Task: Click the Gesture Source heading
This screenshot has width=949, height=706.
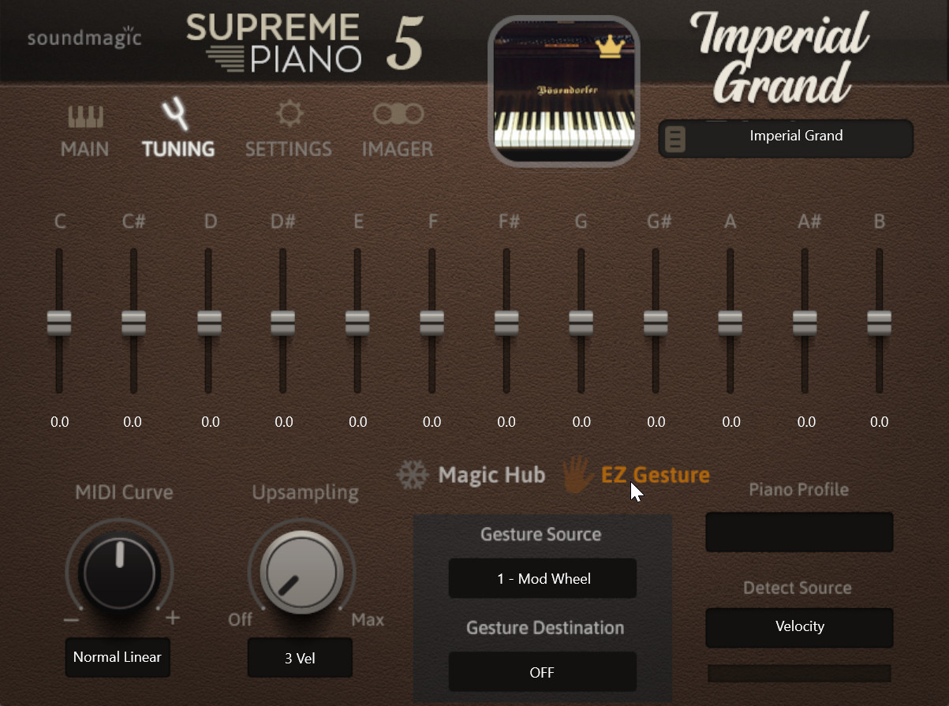Action: point(541,534)
